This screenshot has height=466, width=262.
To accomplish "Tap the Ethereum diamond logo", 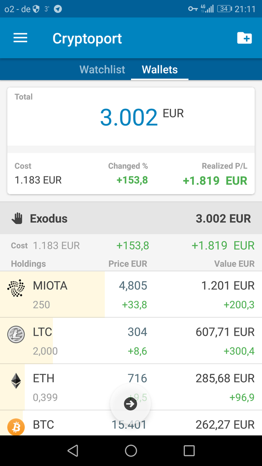I will [x=16, y=381].
